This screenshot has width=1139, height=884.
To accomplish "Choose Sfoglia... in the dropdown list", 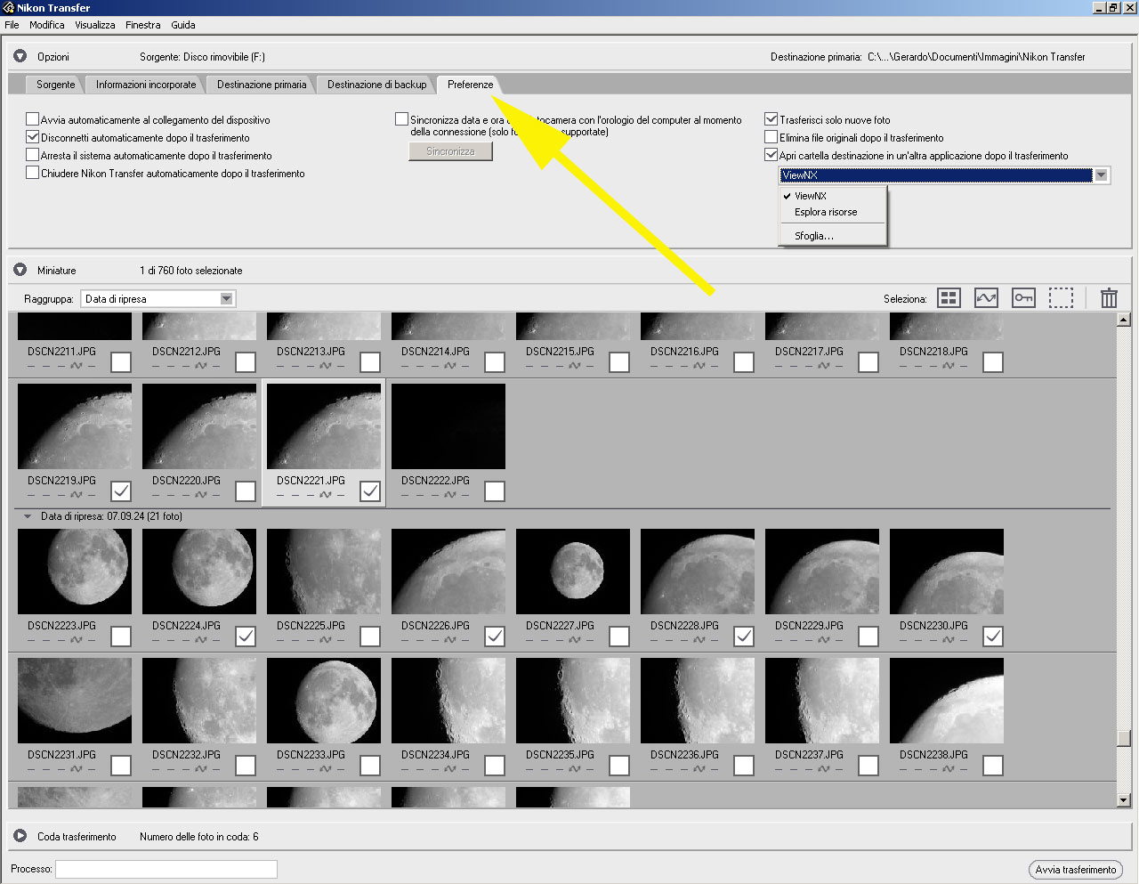I will point(833,236).
